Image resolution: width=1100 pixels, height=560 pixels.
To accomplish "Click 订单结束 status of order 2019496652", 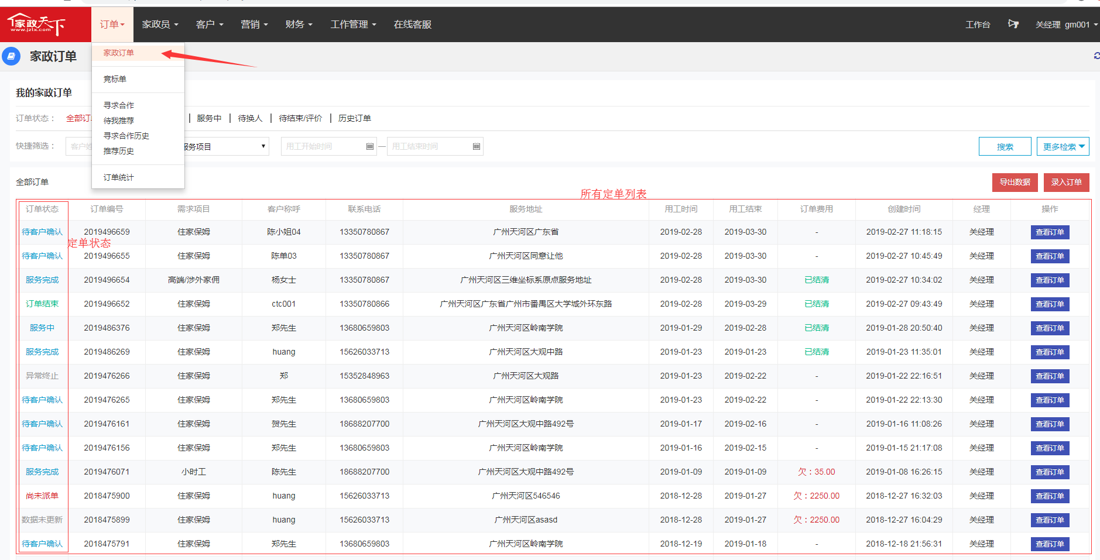I will click(x=42, y=304).
